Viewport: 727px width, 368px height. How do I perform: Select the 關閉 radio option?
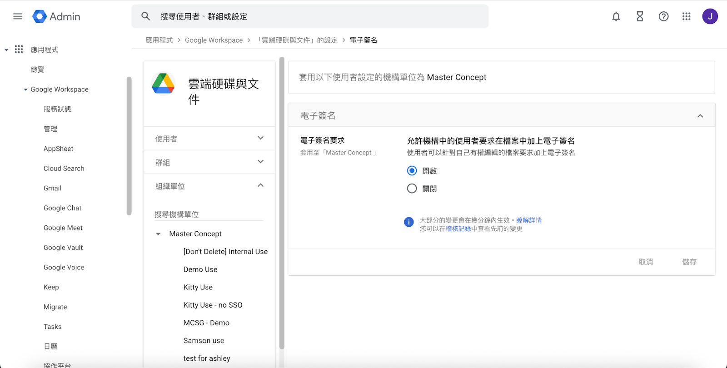pyautogui.click(x=412, y=189)
